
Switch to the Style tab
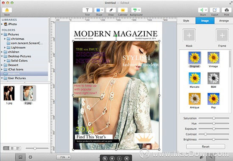pyautogui.click(x=186, y=21)
